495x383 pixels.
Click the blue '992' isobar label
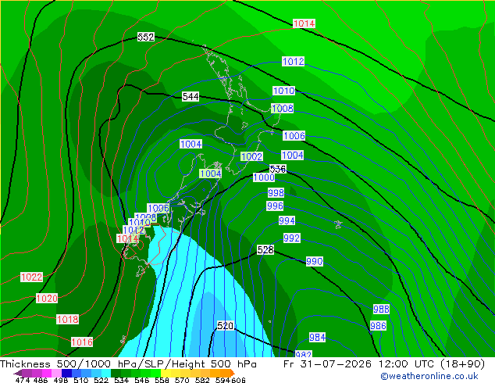click(x=292, y=238)
